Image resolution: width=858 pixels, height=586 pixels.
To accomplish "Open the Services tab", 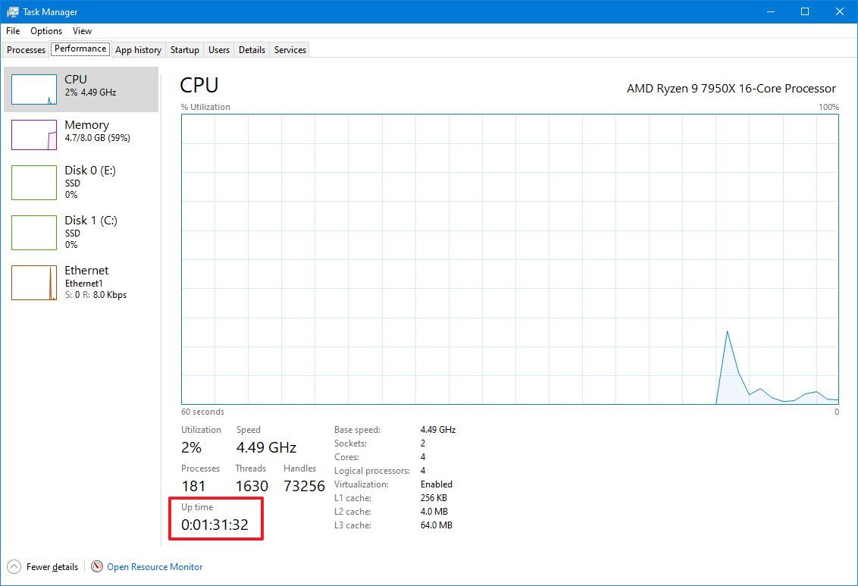I will [289, 49].
